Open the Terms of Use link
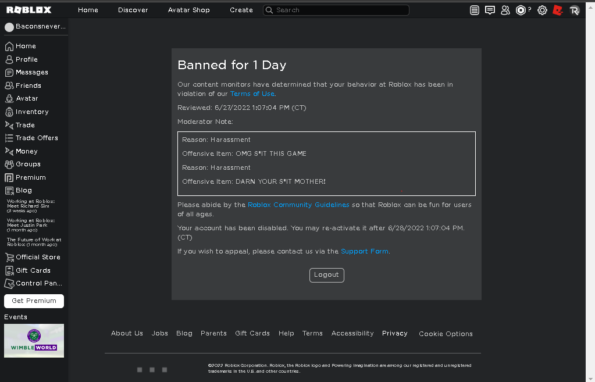 pos(252,94)
